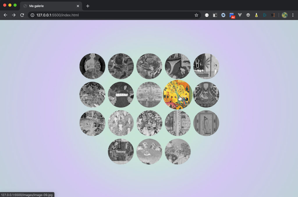The width and height of the screenshot is (298, 197).
Task: Open the gear-shaped extension icon
Action: (248, 15)
